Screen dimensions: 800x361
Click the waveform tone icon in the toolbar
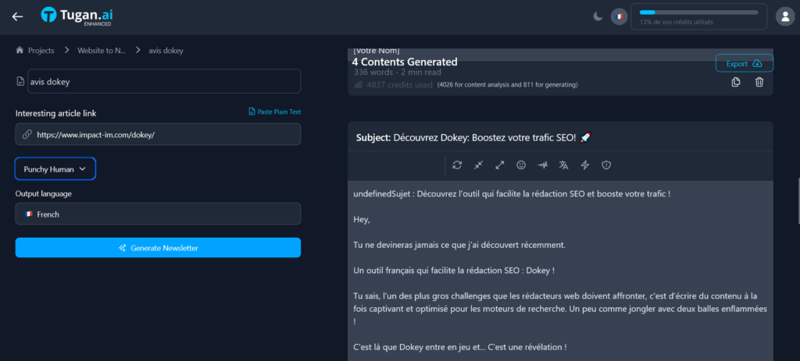542,165
